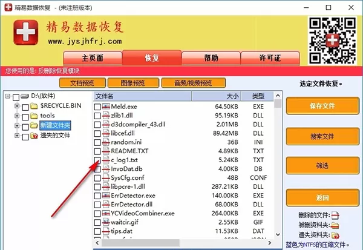
Task: Click the zlib1.dll file icon
Action: (106, 116)
